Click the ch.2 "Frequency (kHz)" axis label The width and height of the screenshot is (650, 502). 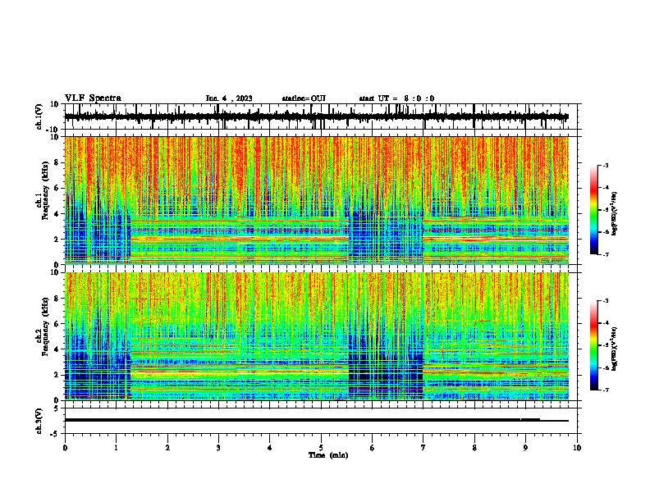(x=46, y=326)
